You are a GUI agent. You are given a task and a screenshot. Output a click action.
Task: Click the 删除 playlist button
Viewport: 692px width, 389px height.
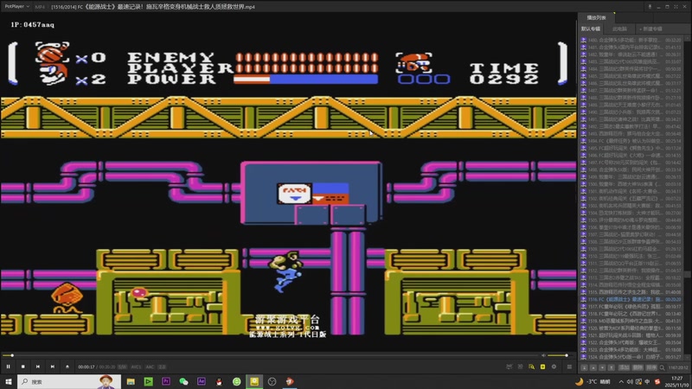[x=638, y=367]
